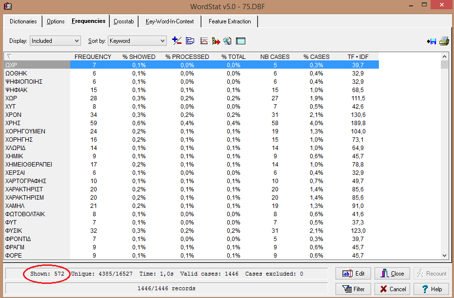Viewport: 454px width, 298px height.
Task: Select the ΧΑΜΗΛ keyword row
Action: click(x=191, y=206)
